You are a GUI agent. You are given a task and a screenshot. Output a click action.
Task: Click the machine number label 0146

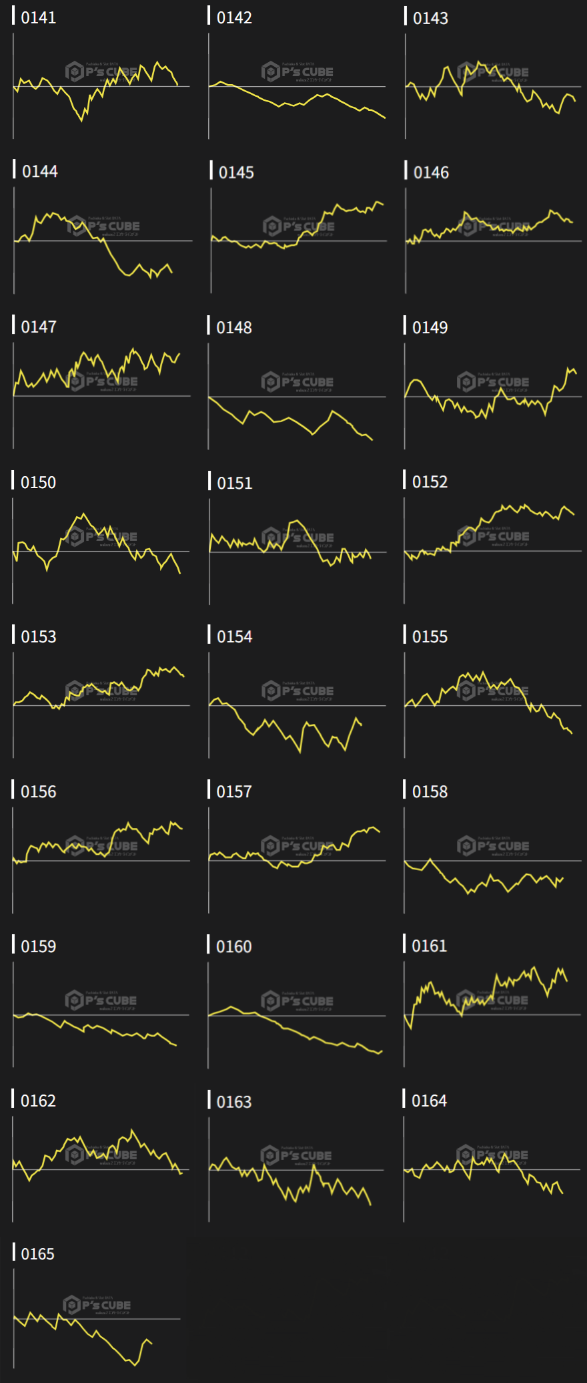pyautogui.click(x=431, y=172)
